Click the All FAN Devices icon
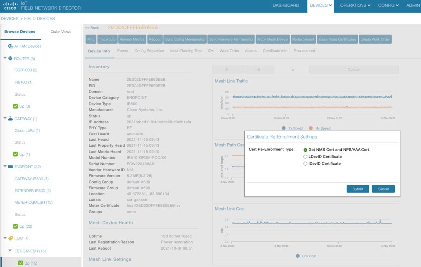421x267 pixels. (10, 46)
